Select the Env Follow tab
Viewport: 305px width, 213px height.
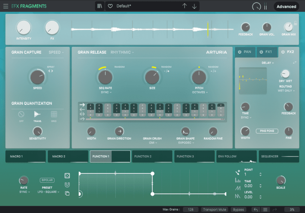(237, 156)
